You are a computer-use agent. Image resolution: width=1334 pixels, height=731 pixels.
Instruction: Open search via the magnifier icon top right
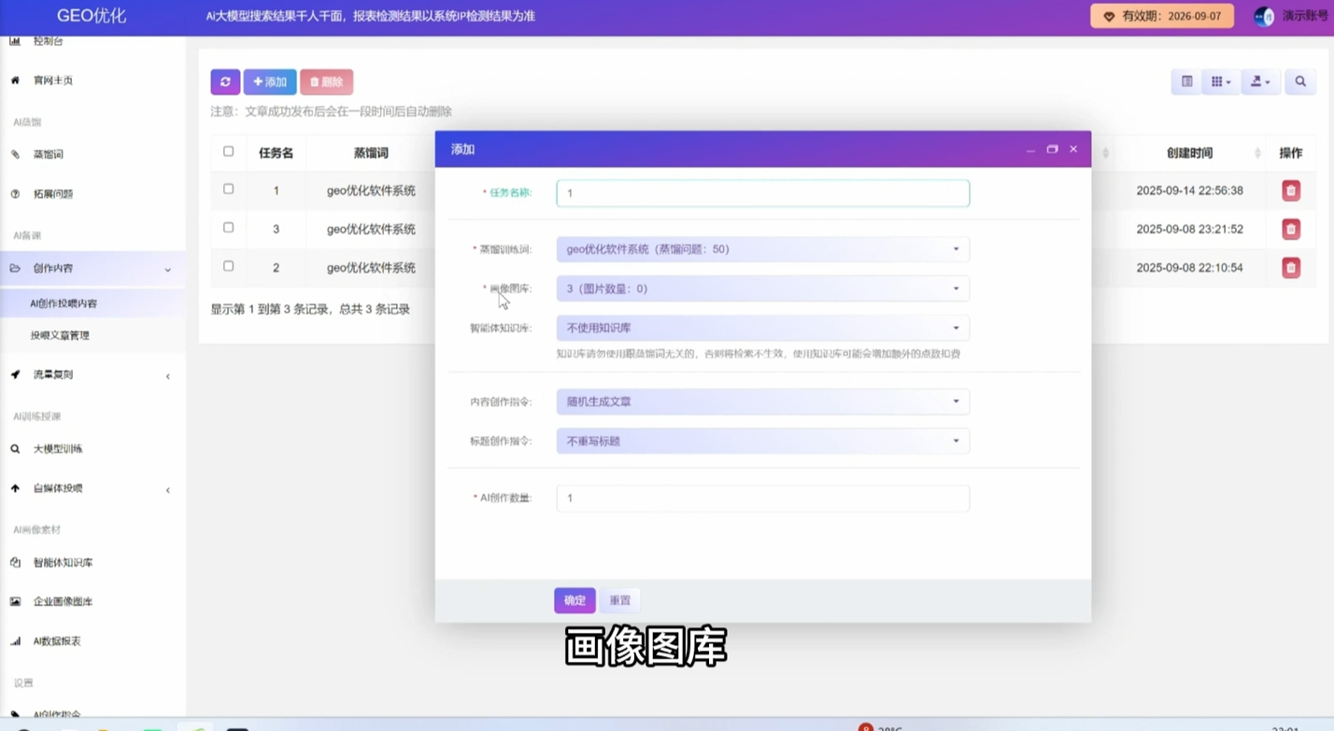(x=1299, y=81)
